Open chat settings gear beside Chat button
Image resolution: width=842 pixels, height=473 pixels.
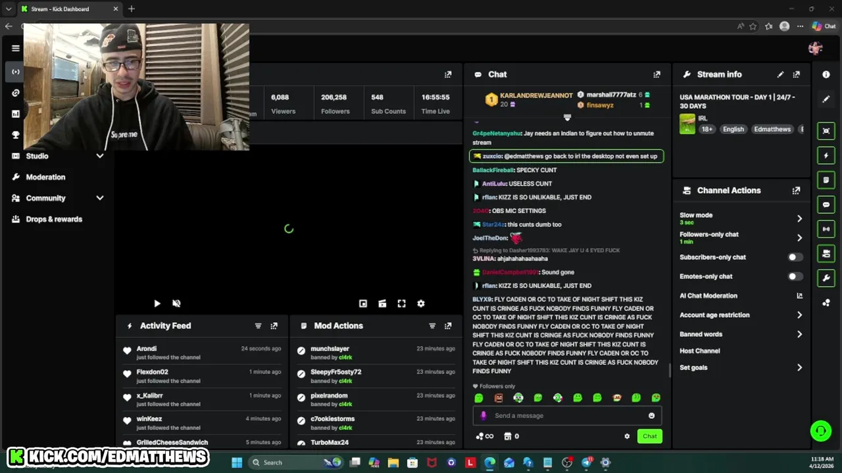click(627, 436)
